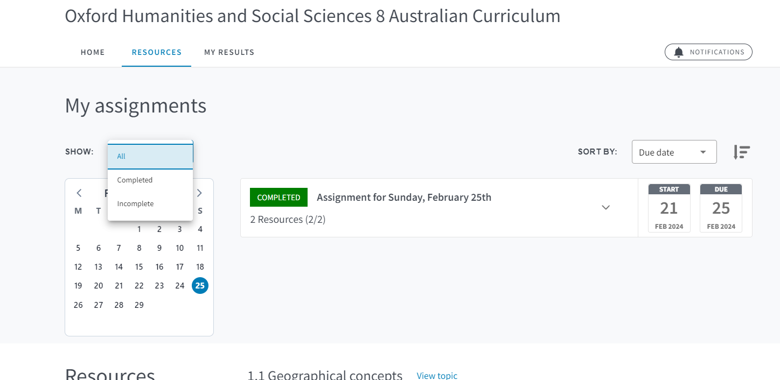The width and height of the screenshot is (780, 380).
Task: Pick February 14 on the calendar
Action: tap(119, 266)
